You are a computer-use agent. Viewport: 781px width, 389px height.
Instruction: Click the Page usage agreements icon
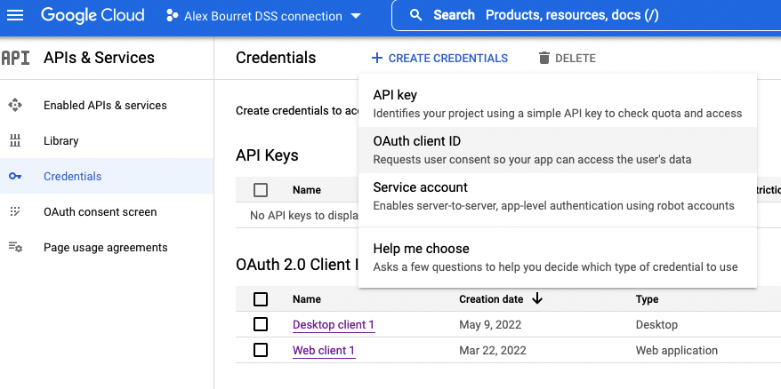coord(15,247)
